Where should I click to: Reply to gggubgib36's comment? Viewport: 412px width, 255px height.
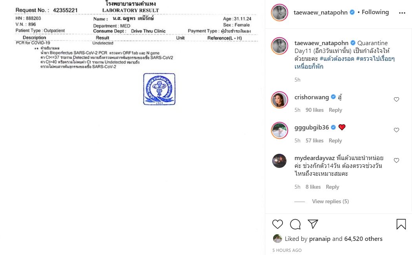point(335,140)
